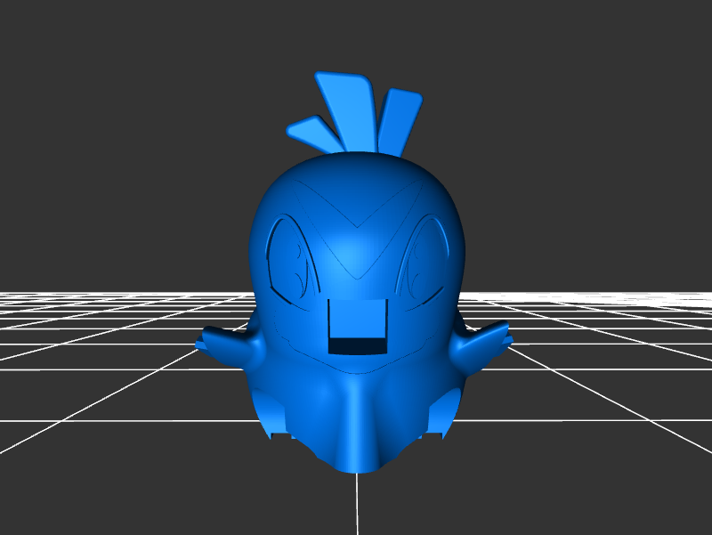Image resolution: width=712 pixels, height=535 pixels.
Task: Click the wing on the model's left side
Action: 227,345
